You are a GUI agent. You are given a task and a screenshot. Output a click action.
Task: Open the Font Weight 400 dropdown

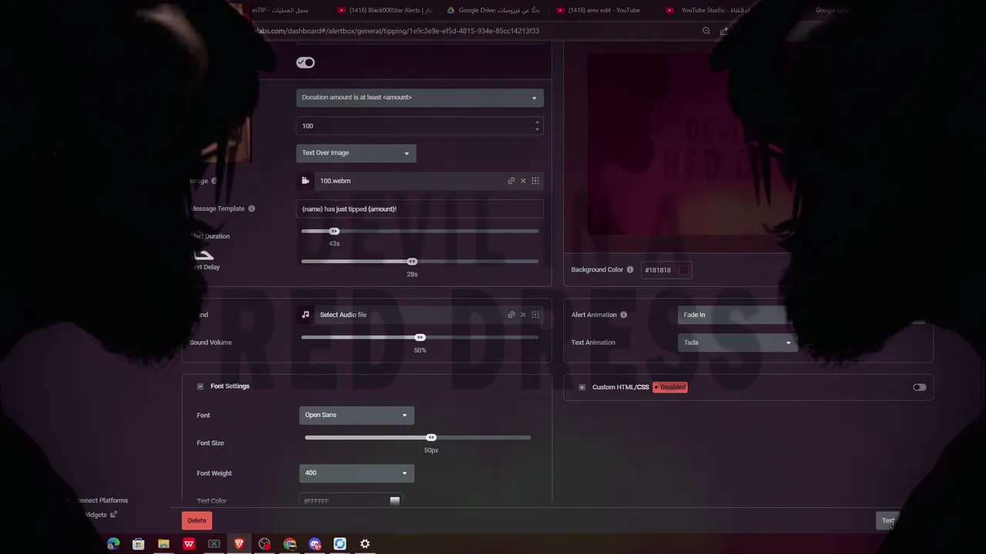coord(357,473)
